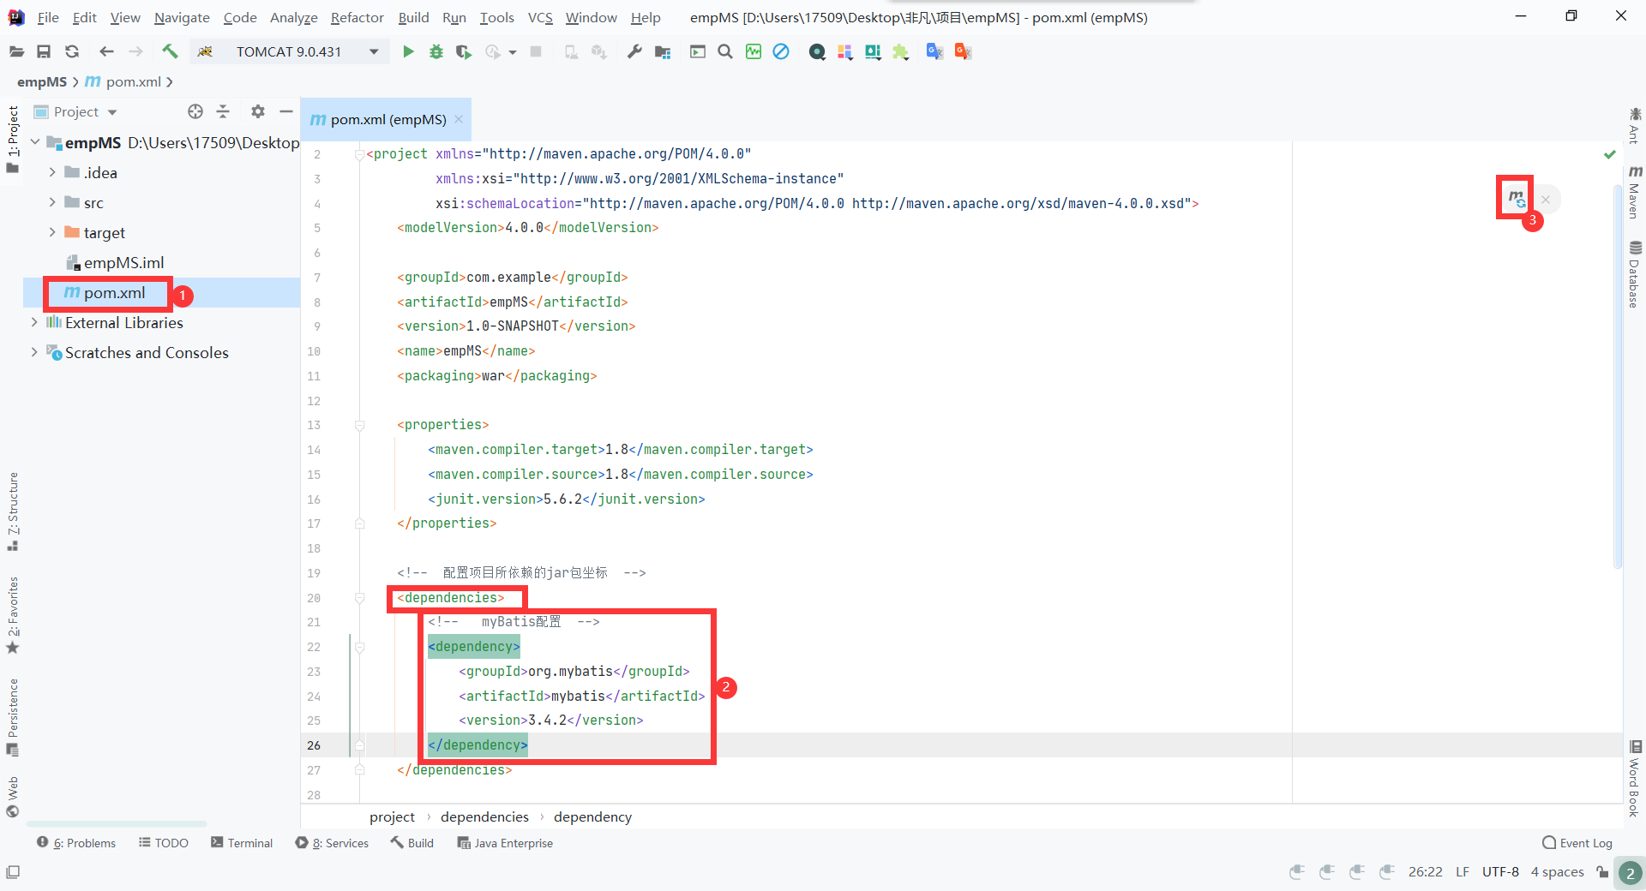Expand External Libraries node
This screenshot has height=891, width=1646.
(34, 322)
